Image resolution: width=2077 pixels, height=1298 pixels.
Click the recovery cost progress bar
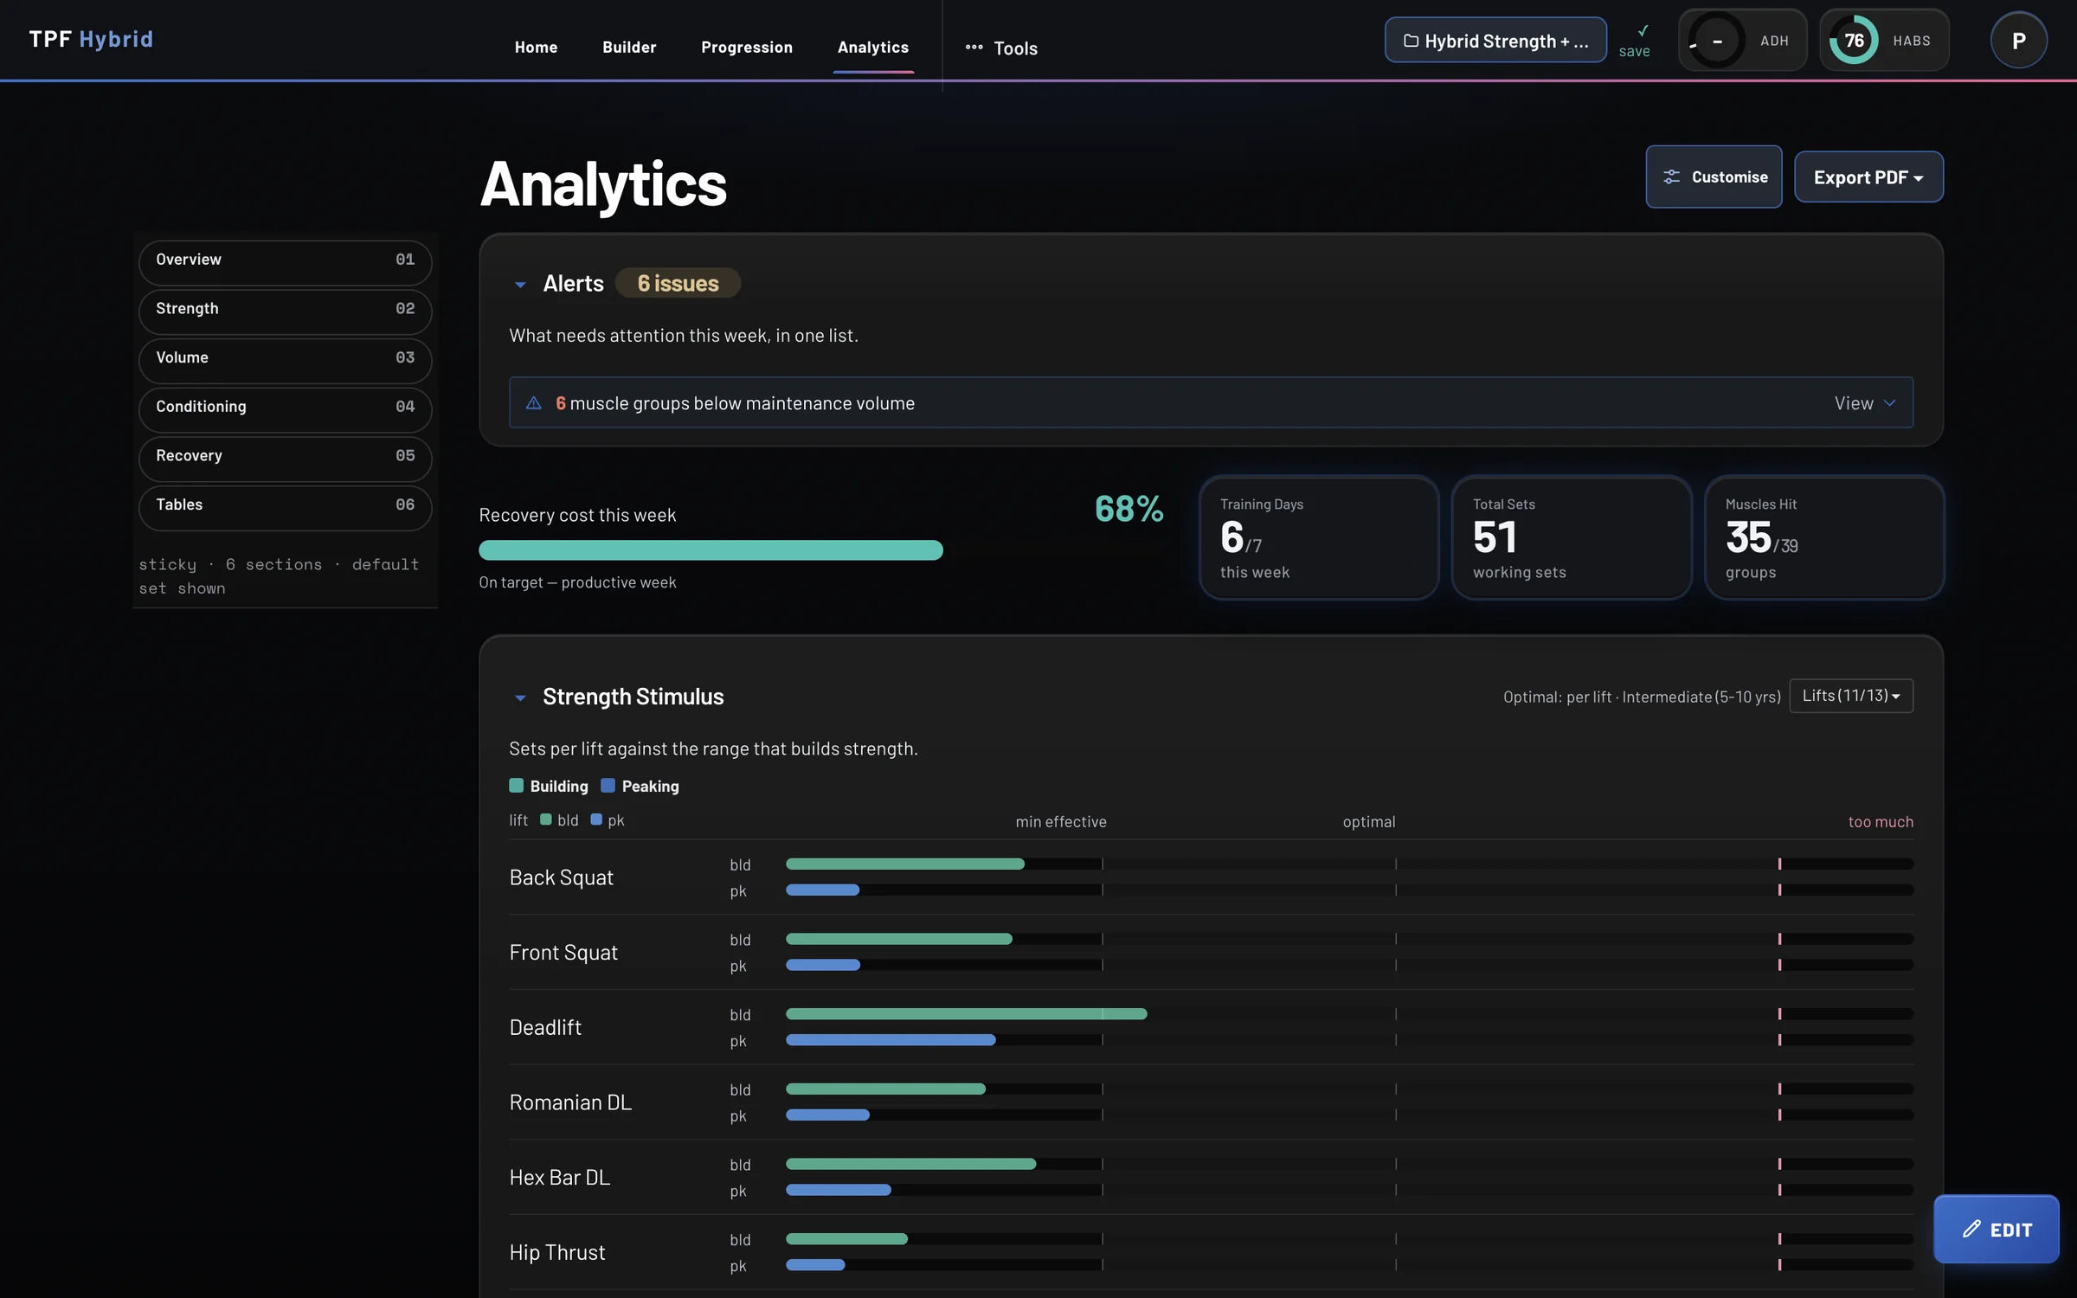pos(711,549)
